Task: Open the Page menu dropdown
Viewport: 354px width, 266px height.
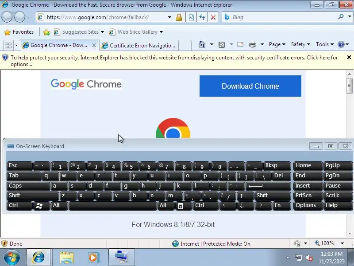Action: pyautogui.click(x=277, y=44)
